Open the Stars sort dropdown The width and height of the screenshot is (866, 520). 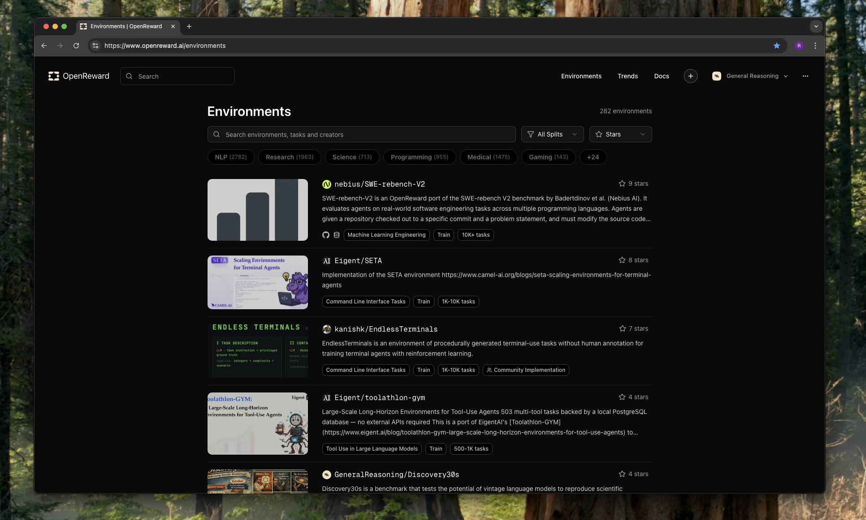[620, 134]
